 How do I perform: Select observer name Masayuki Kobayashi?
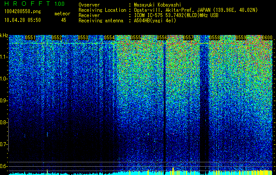click(157, 5)
